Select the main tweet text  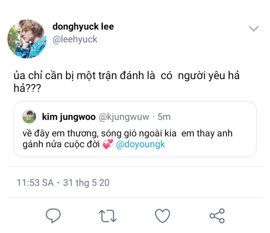tap(127, 82)
